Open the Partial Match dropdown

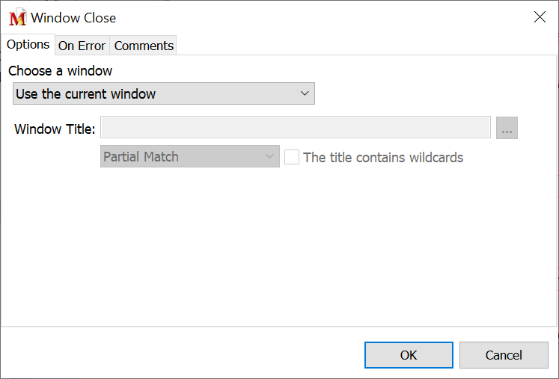pos(189,157)
